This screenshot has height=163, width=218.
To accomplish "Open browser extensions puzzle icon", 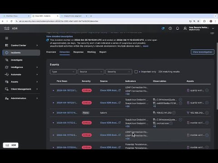I will click(204, 21).
